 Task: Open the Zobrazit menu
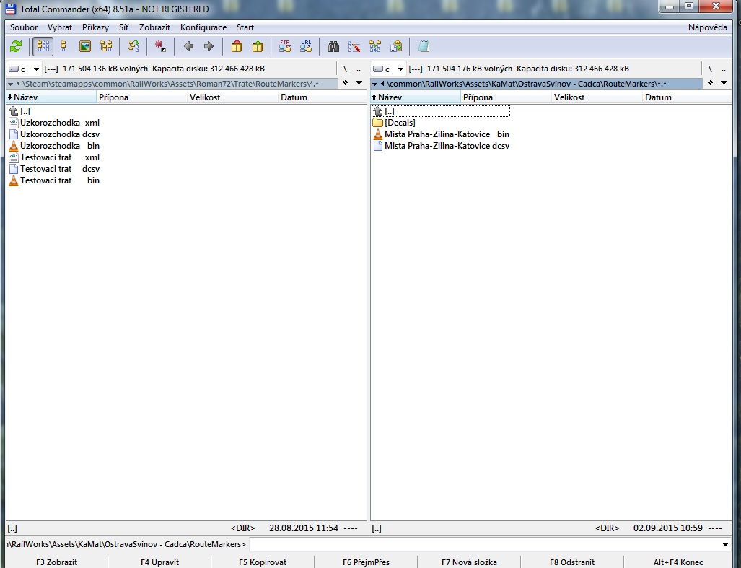click(x=154, y=27)
